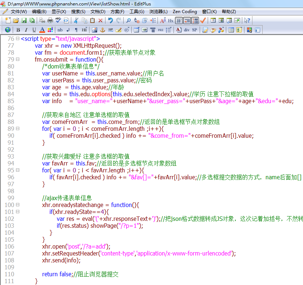Collapse script block fold at line 76
Image resolution: width=303 pixels, height=285 pixels.
coord(17,39)
